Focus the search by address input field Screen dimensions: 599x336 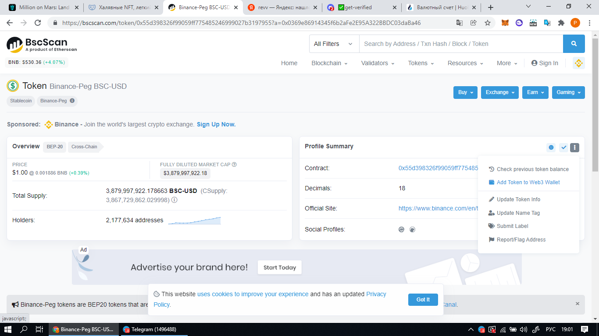coord(461,44)
